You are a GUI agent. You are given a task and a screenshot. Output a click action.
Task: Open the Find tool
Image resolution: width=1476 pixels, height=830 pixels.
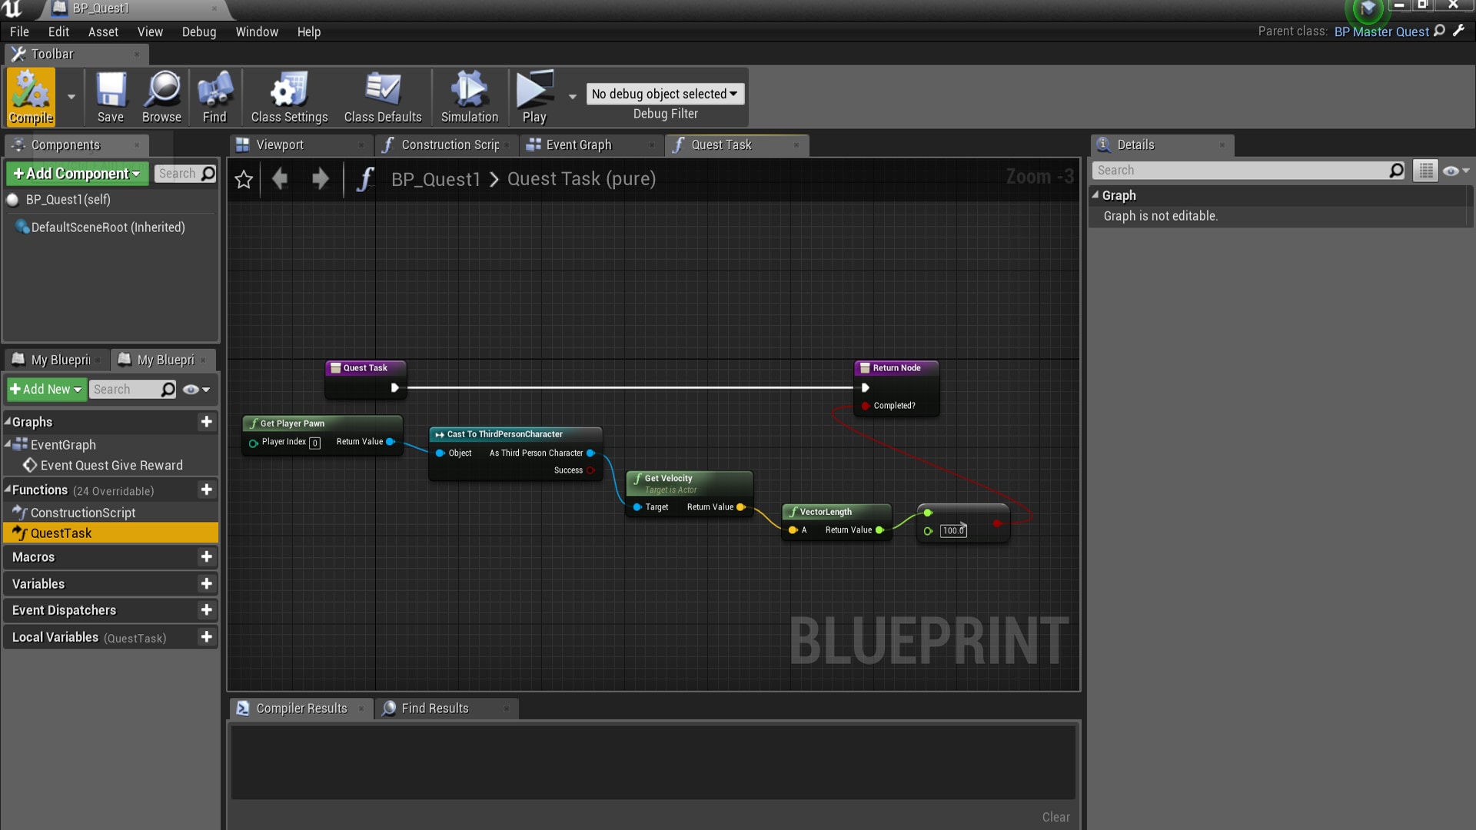pyautogui.click(x=214, y=96)
